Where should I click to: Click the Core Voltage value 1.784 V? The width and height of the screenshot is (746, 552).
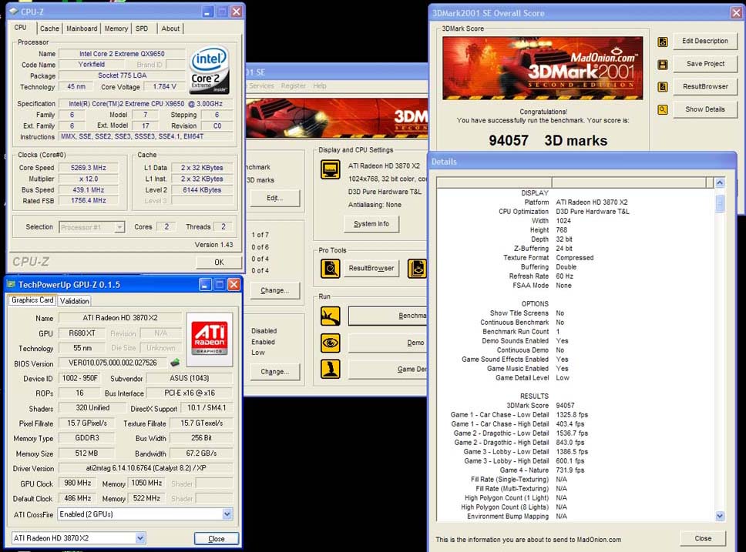click(165, 87)
